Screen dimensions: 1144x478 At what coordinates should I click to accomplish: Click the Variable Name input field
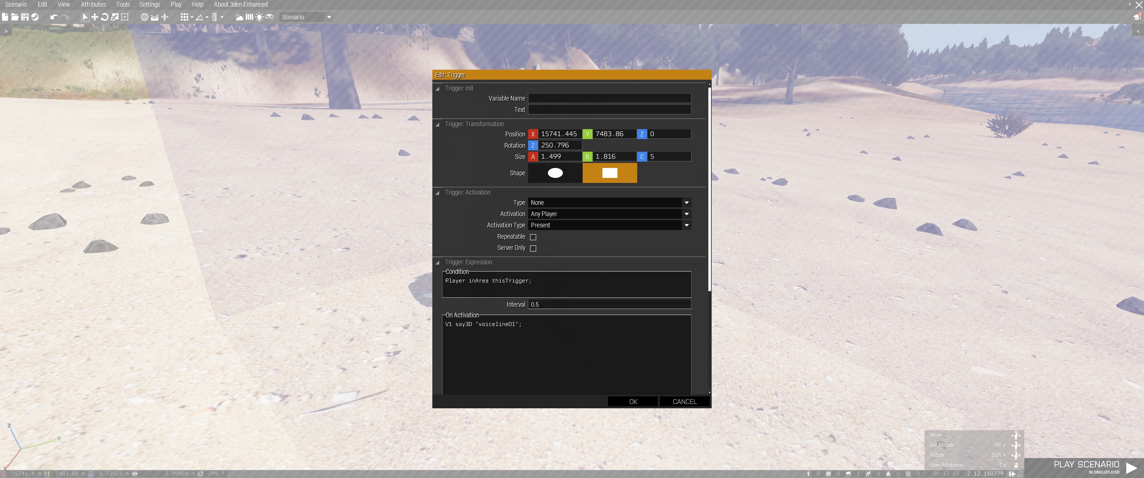(609, 99)
